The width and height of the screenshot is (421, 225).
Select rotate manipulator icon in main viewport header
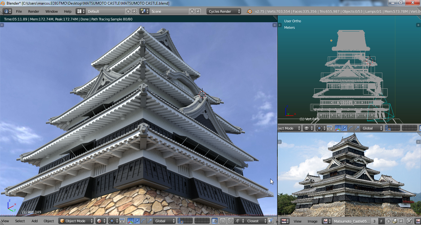(143, 221)
